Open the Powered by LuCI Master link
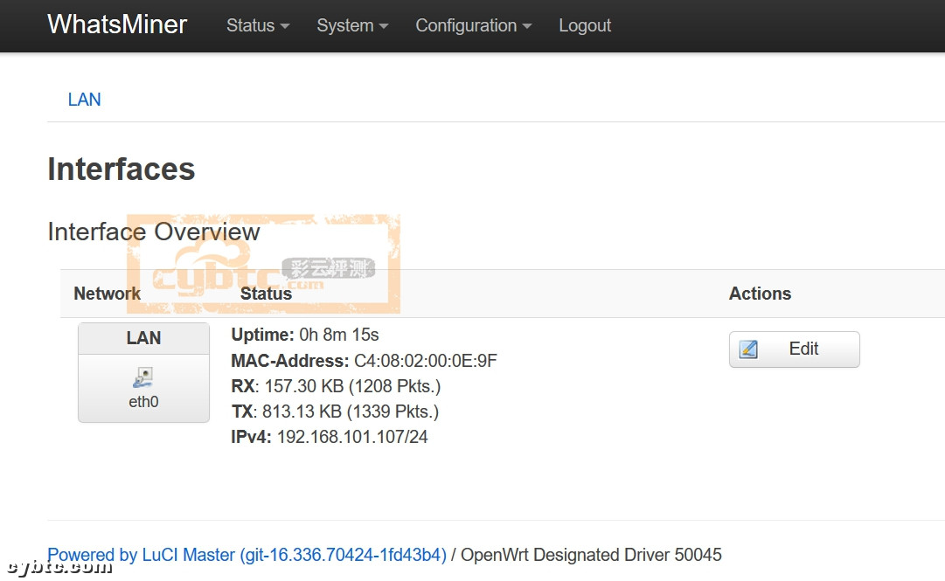 (247, 555)
